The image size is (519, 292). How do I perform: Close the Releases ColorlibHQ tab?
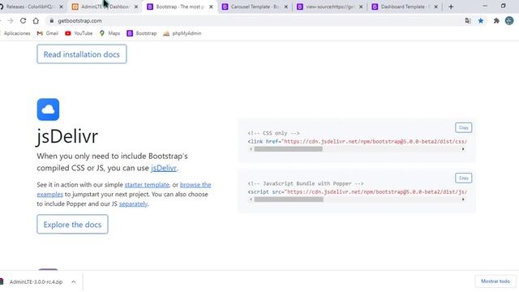click(61, 6)
